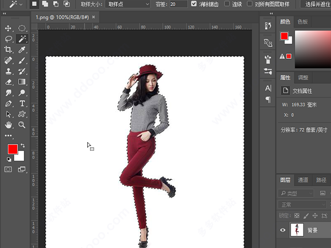Select the Dodge tool

coord(22,93)
